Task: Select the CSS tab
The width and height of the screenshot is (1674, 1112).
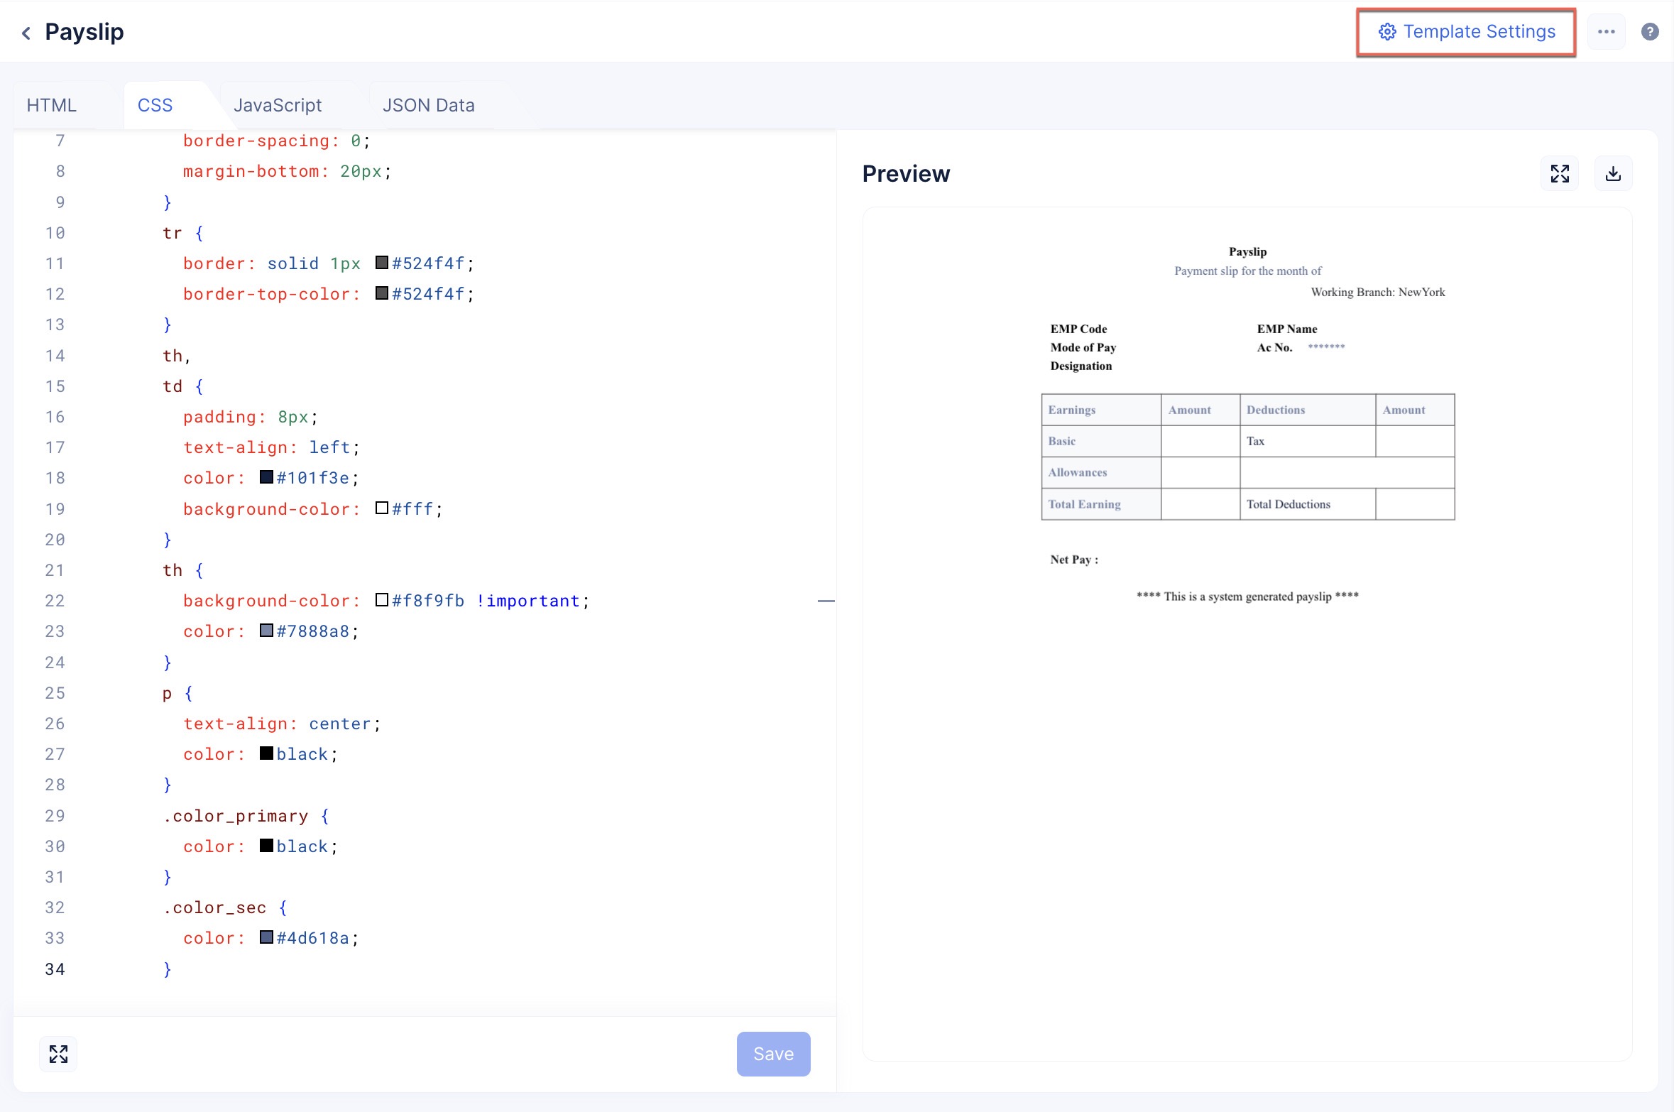Action: [x=153, y=103]
